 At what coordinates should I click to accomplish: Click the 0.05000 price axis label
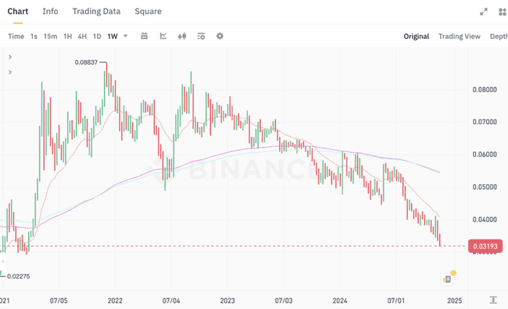tap(485, 187)
